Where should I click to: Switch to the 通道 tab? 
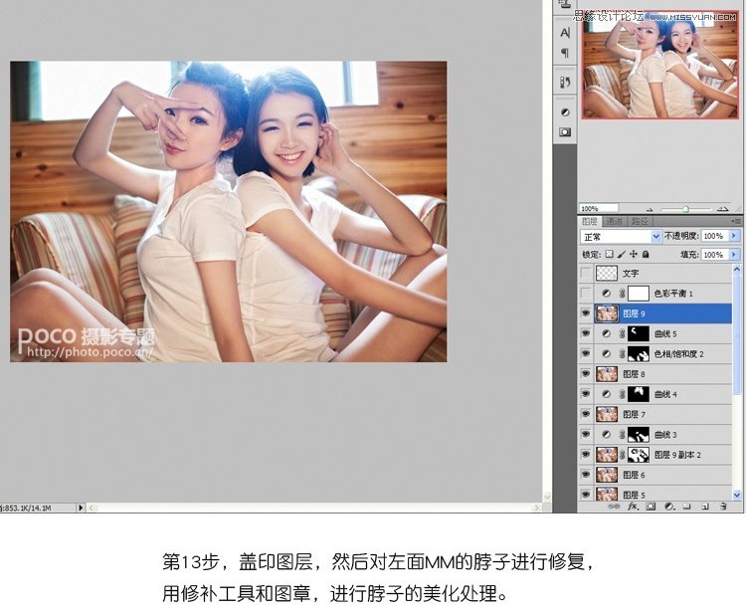pos(615,221)
